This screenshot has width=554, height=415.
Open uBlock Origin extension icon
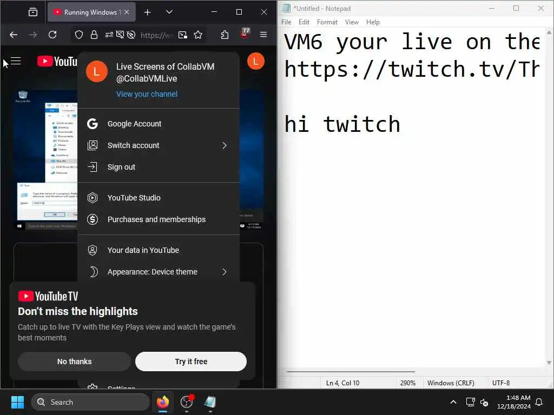pos(245,34)
